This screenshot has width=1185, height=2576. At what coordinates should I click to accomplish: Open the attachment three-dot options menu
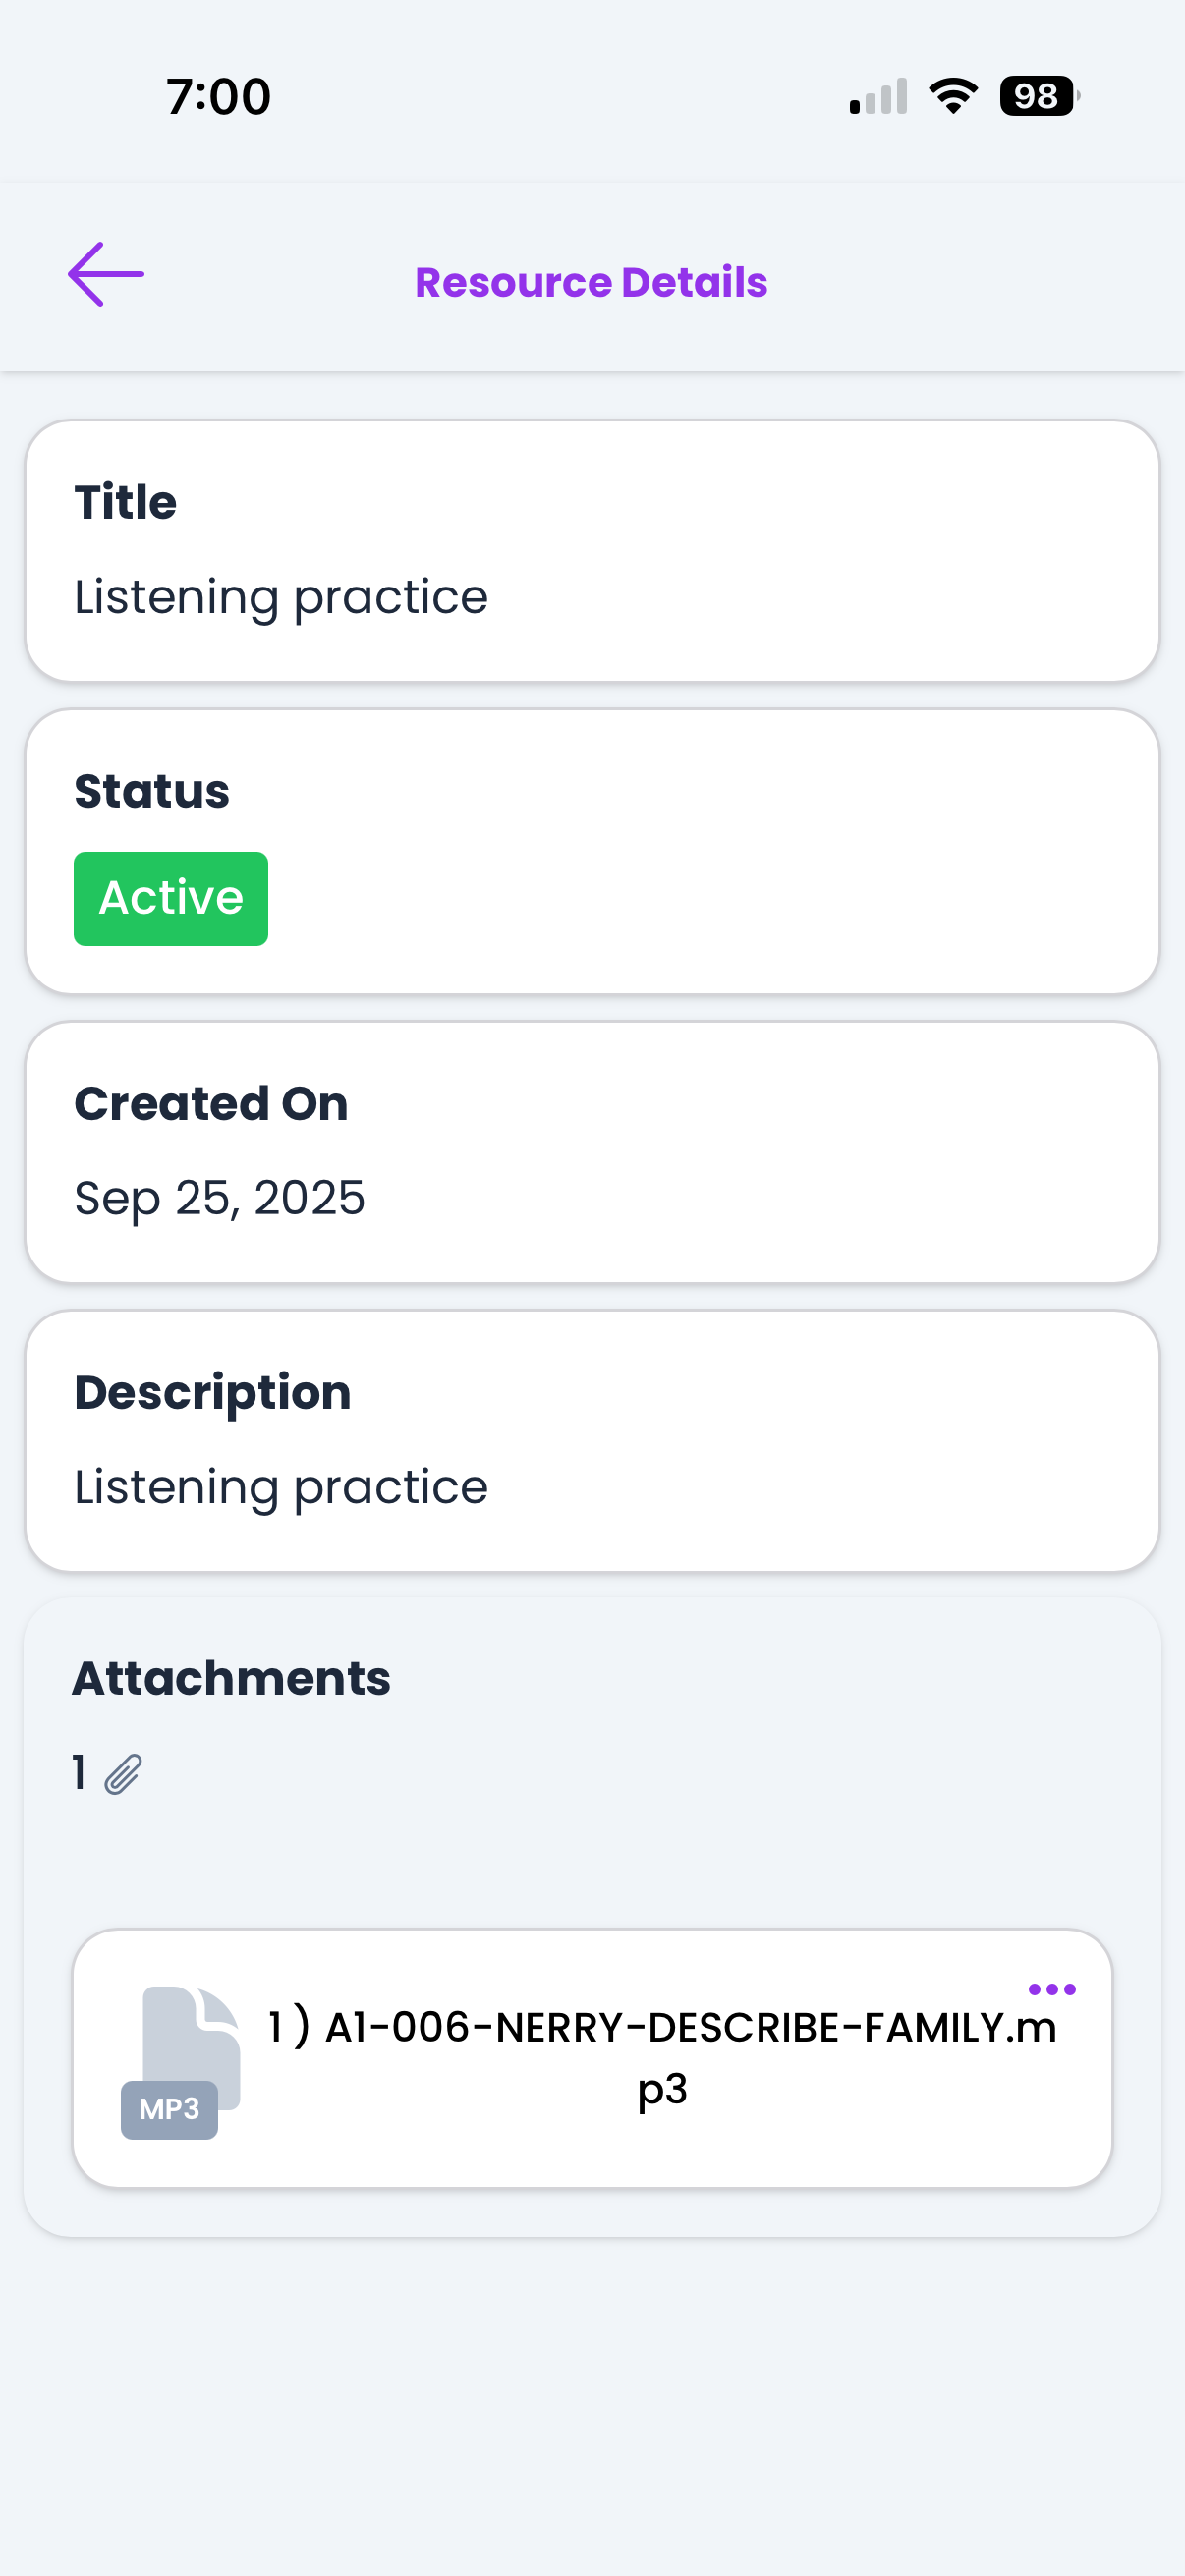(1051, 1989)
